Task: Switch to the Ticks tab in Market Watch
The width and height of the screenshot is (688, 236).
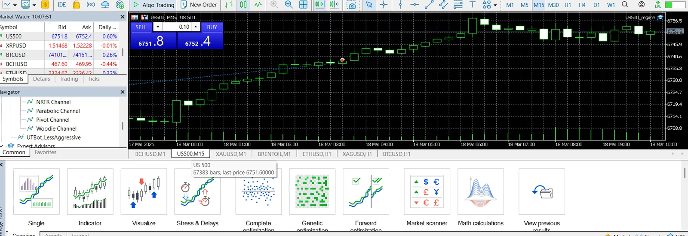Action: (93, 79)
